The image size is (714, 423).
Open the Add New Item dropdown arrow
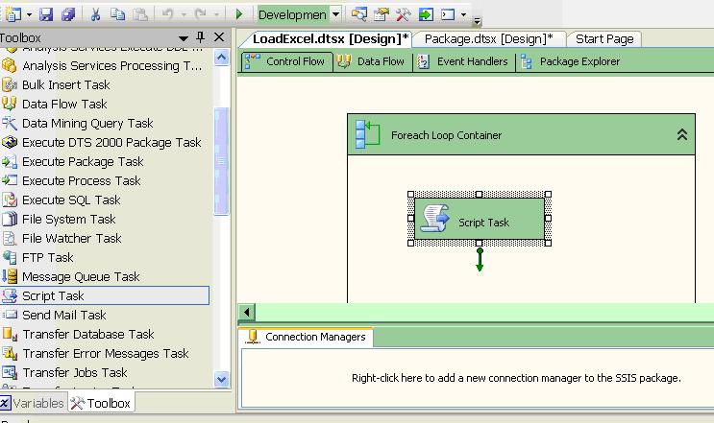pos(30,15)
